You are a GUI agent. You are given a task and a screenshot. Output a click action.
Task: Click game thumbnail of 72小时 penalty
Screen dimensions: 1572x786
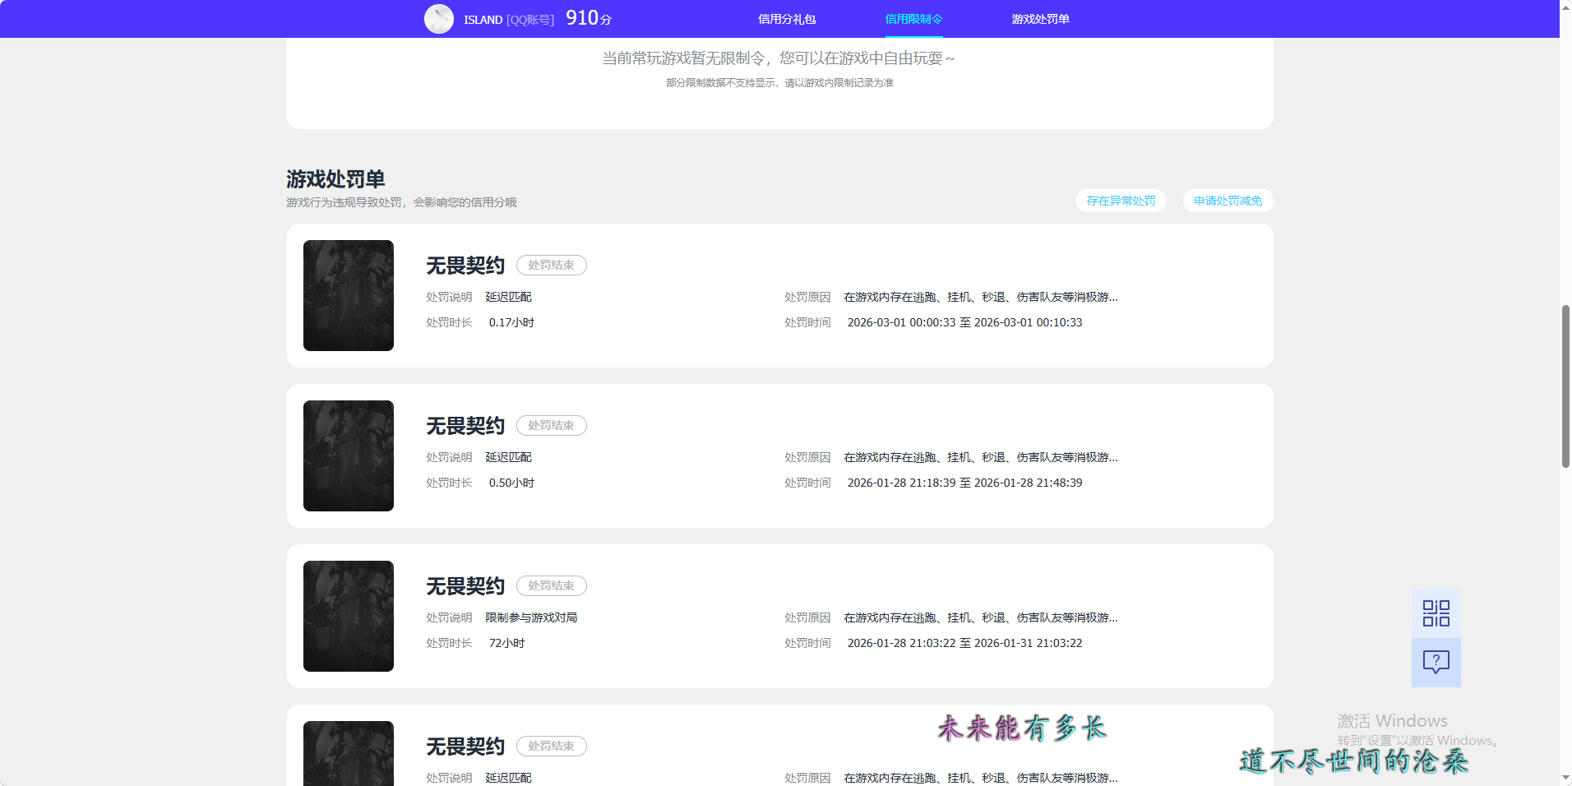click(x=349, y=616)
